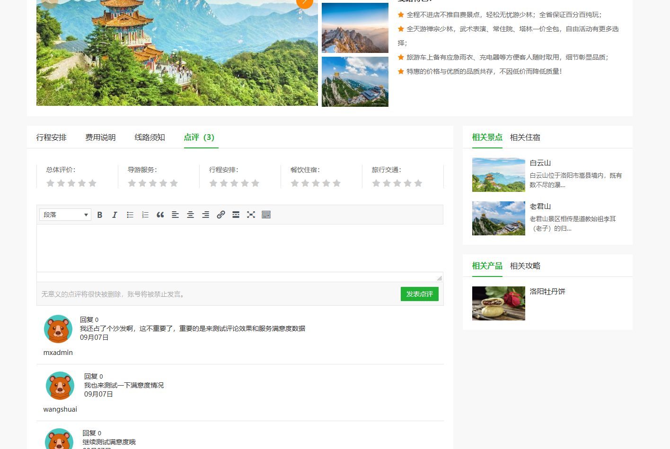Click inside the comment text area

(x=240, y=248)
